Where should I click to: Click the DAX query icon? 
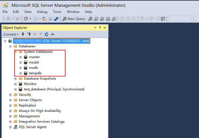(114, 19)
